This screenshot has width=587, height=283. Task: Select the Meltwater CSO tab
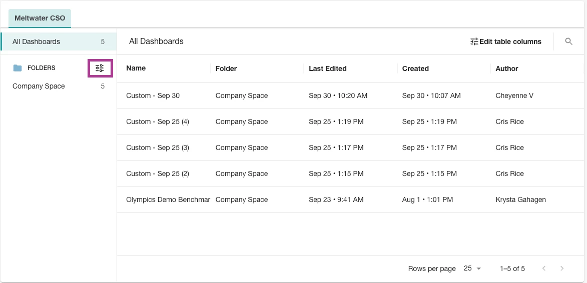40,18
